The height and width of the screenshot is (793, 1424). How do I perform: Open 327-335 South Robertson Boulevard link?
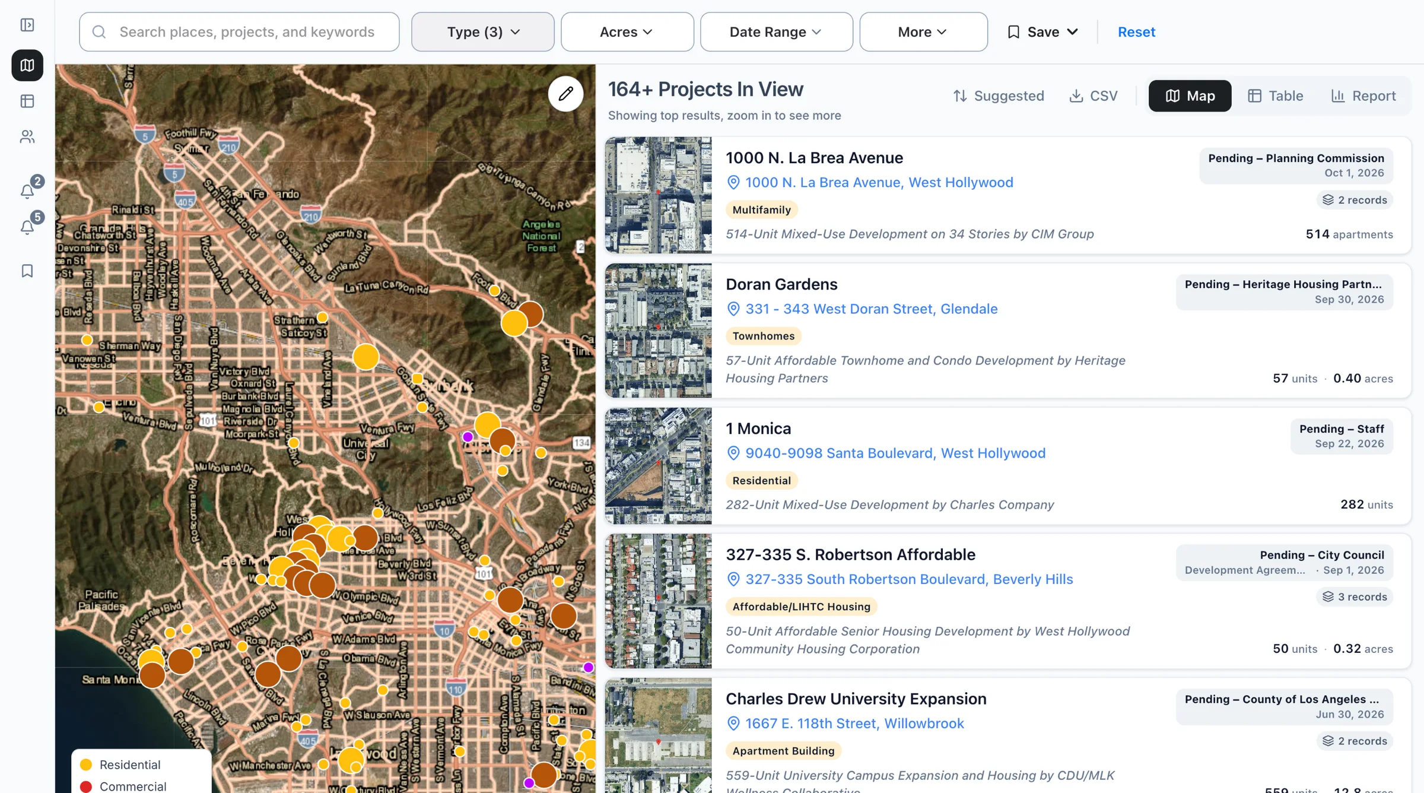coord(909,579)
